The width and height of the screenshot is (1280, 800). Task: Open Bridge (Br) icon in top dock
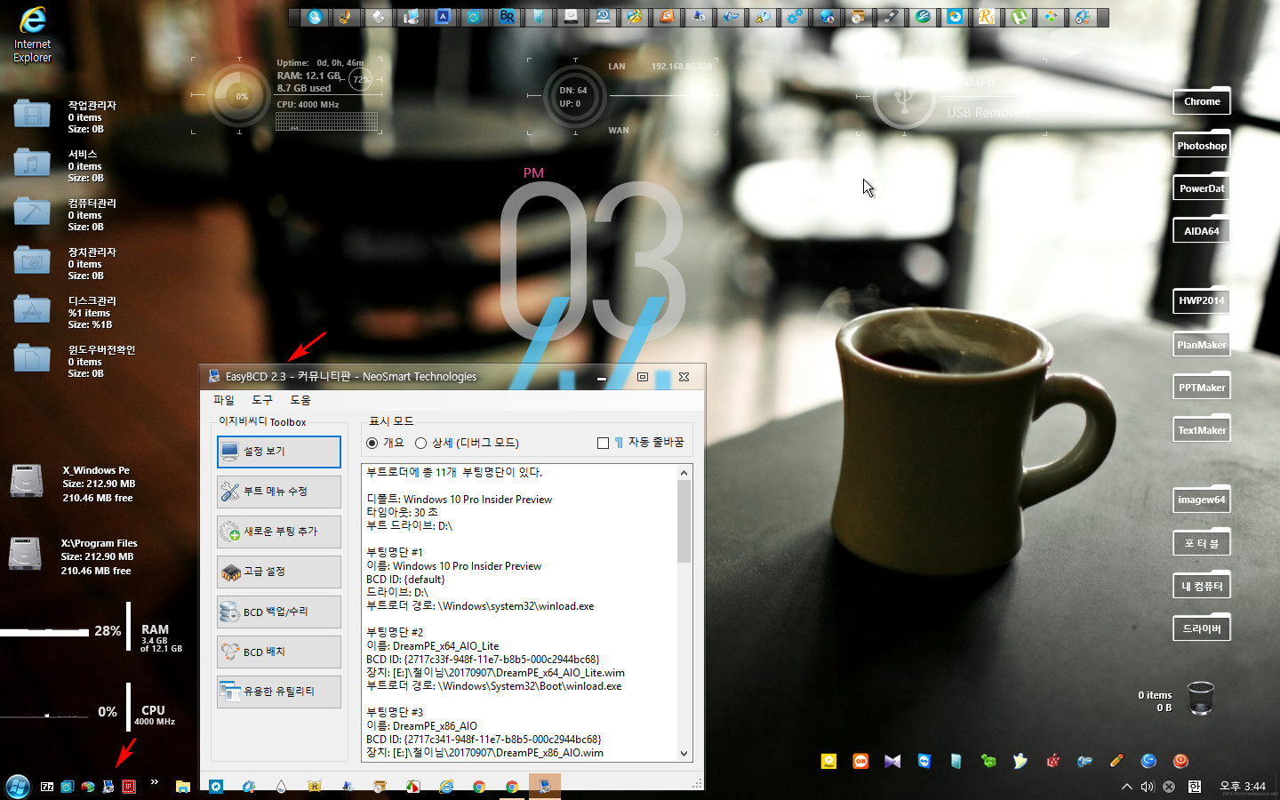tap(507, 17)
